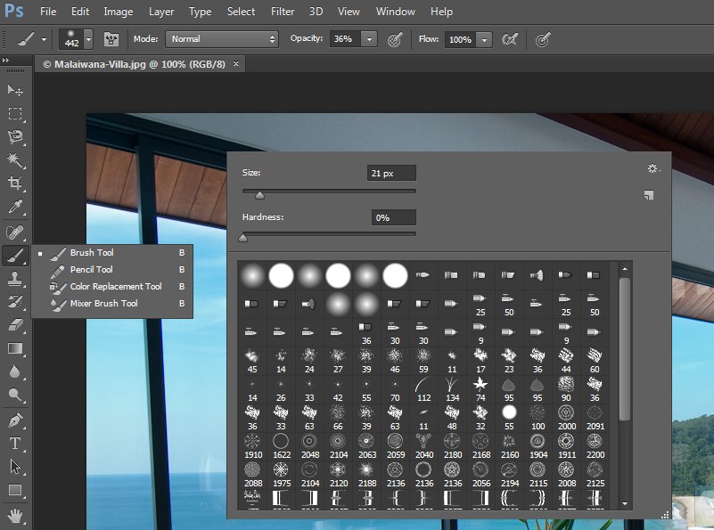Choose Mixer Brush Tool from flyout

(x=103, y=304)
